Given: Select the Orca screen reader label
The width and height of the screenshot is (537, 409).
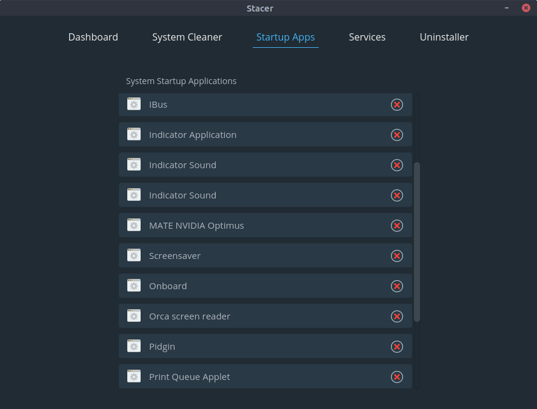Looking at the screenshot, I should coord(190,316).
